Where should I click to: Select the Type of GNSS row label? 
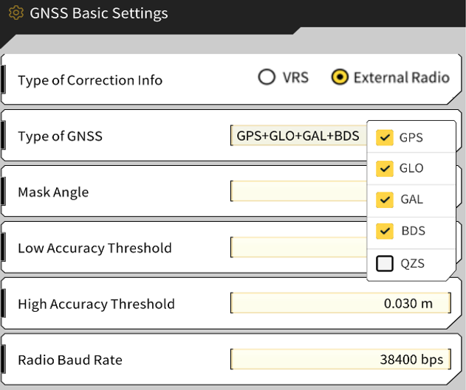(x=60, y=136)
